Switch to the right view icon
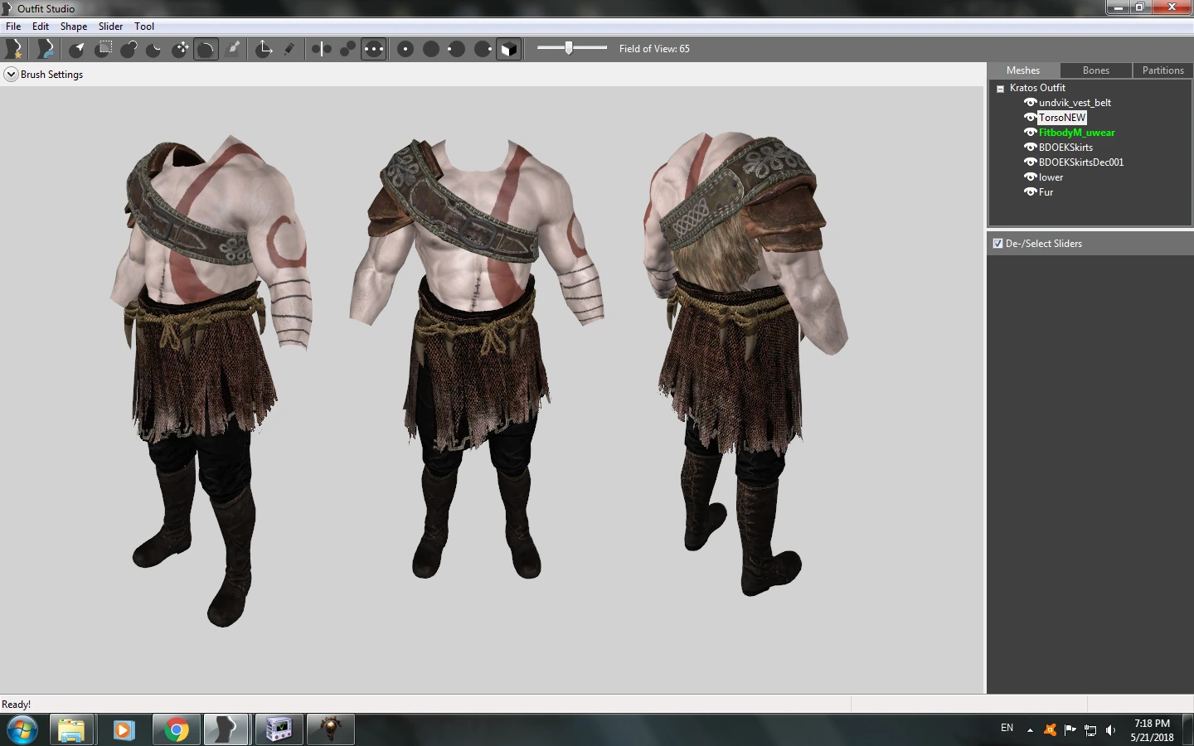Viewport: 1194px width, 746px height. pyautogui.click(x=483, y=49)
